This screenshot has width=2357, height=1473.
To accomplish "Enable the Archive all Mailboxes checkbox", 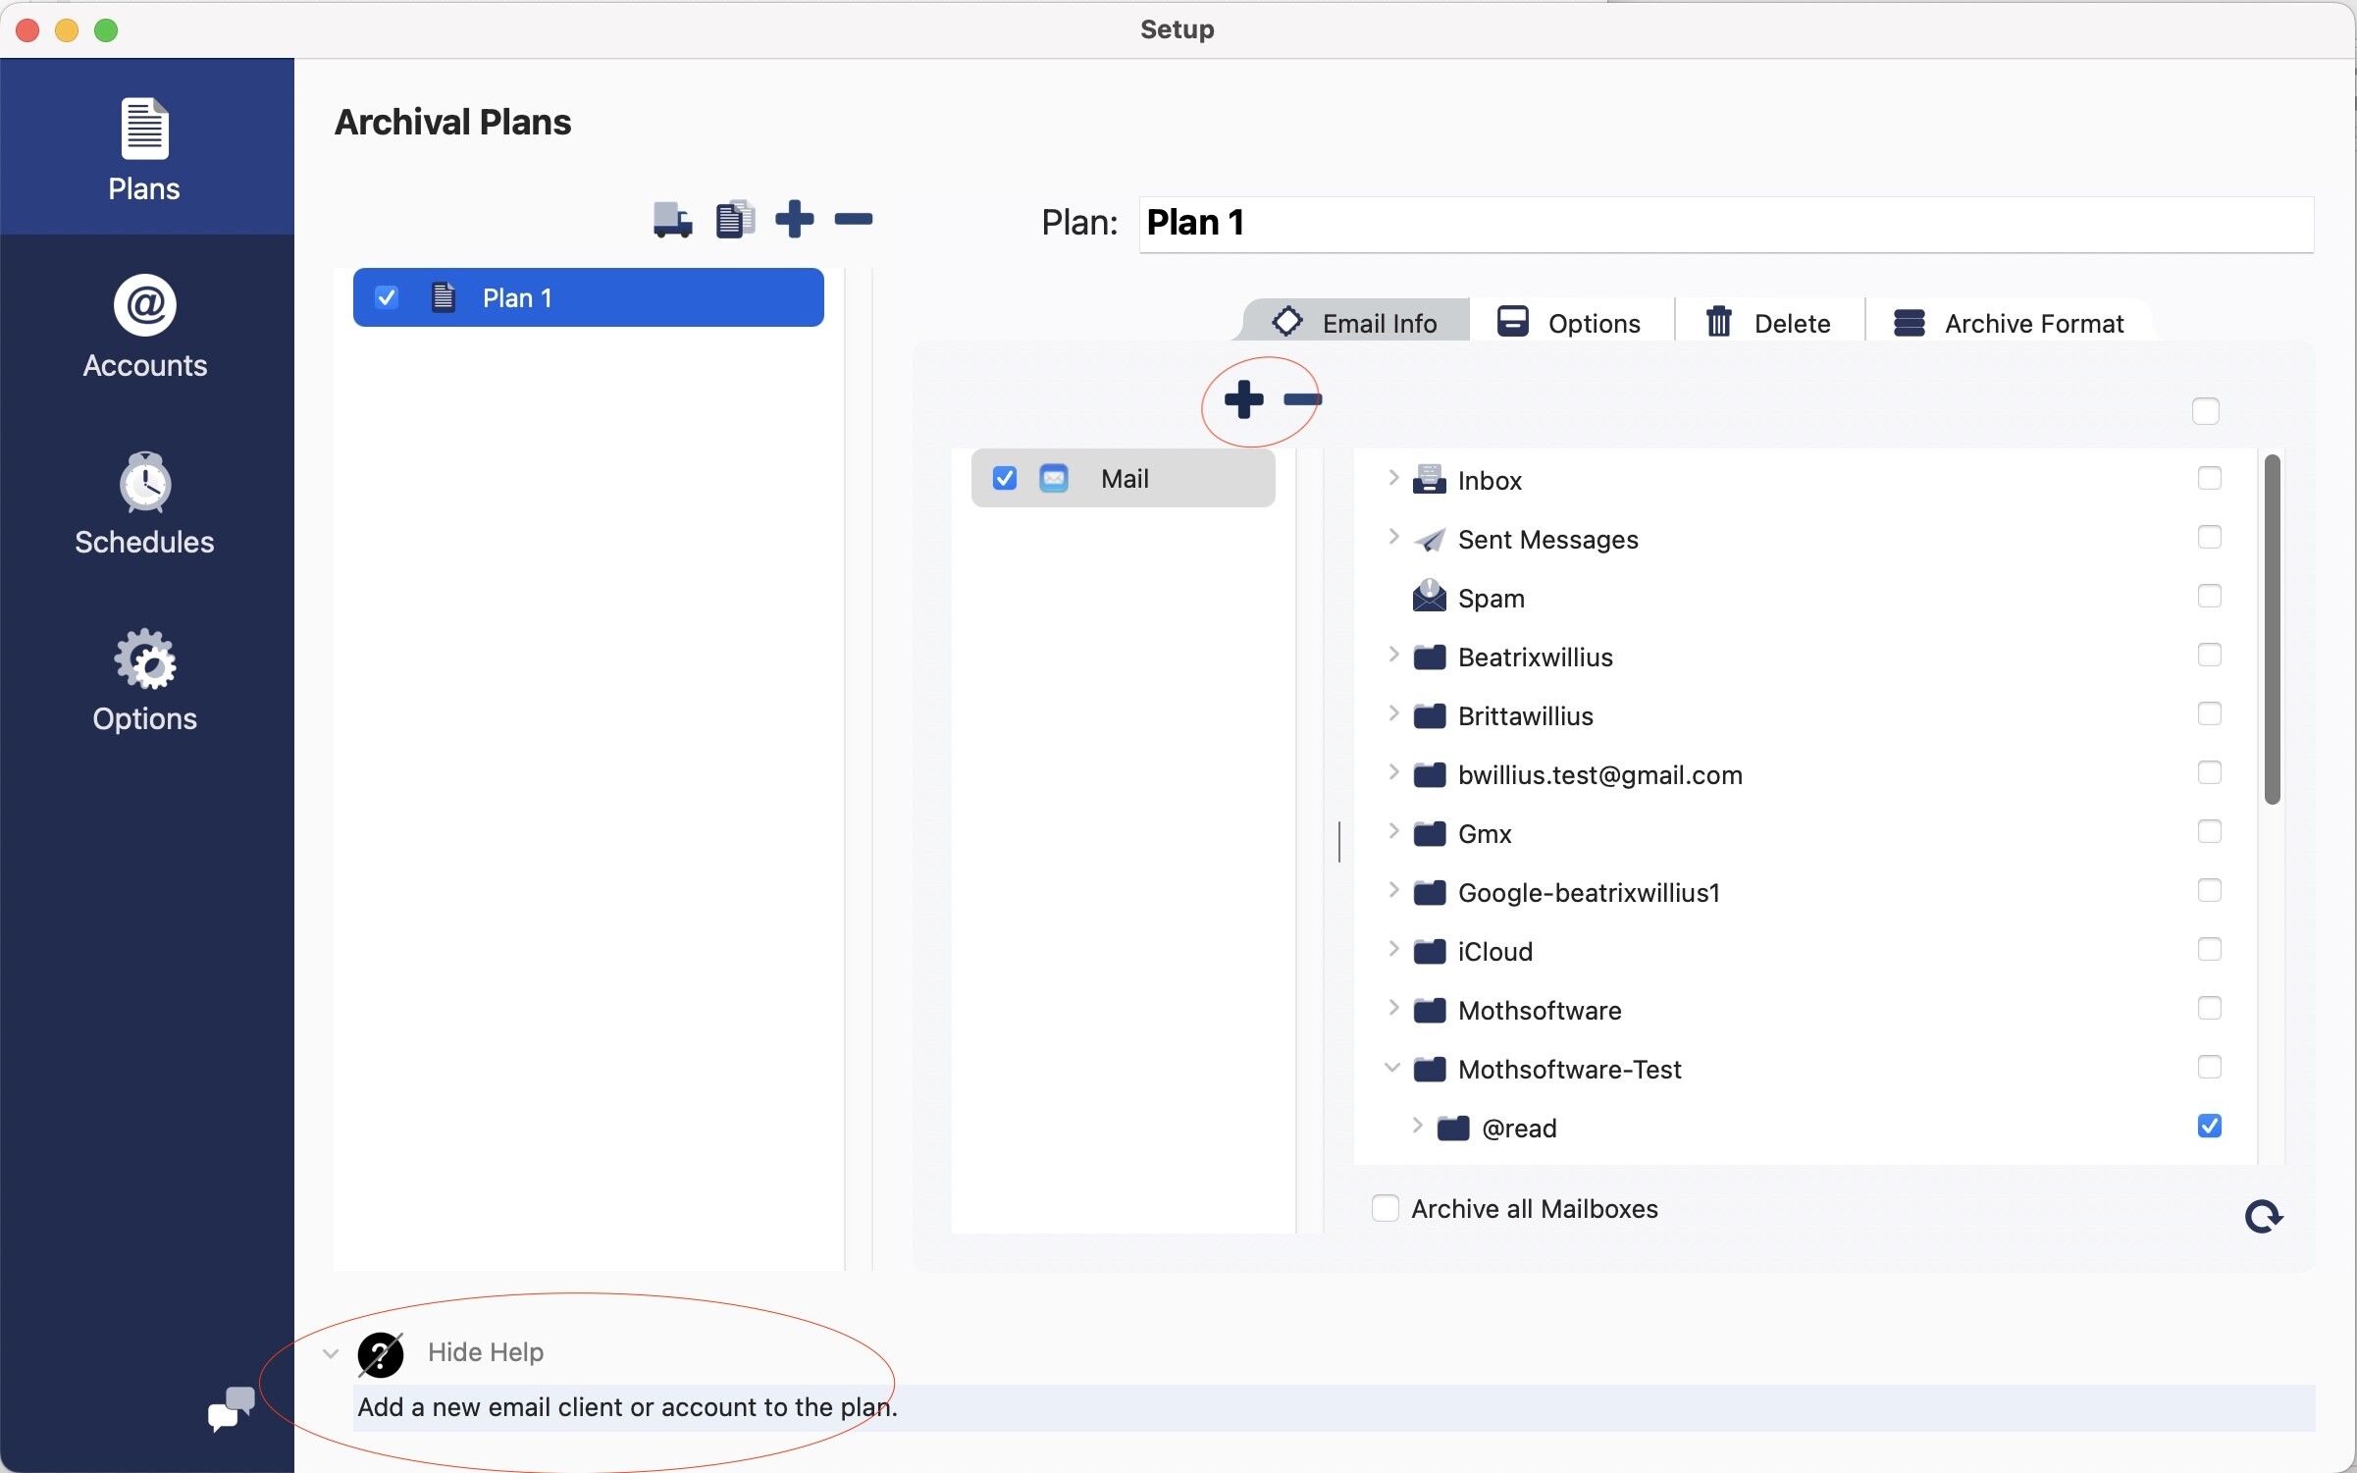I will click(x=1385, y=1208).
